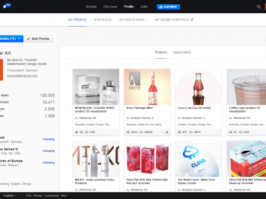Click views eye icon on Montblanc card
This screenshot has width=266, height=199.
[87, 132]
